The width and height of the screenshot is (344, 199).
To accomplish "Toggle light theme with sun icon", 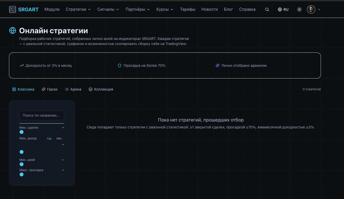I will [299, 9].
